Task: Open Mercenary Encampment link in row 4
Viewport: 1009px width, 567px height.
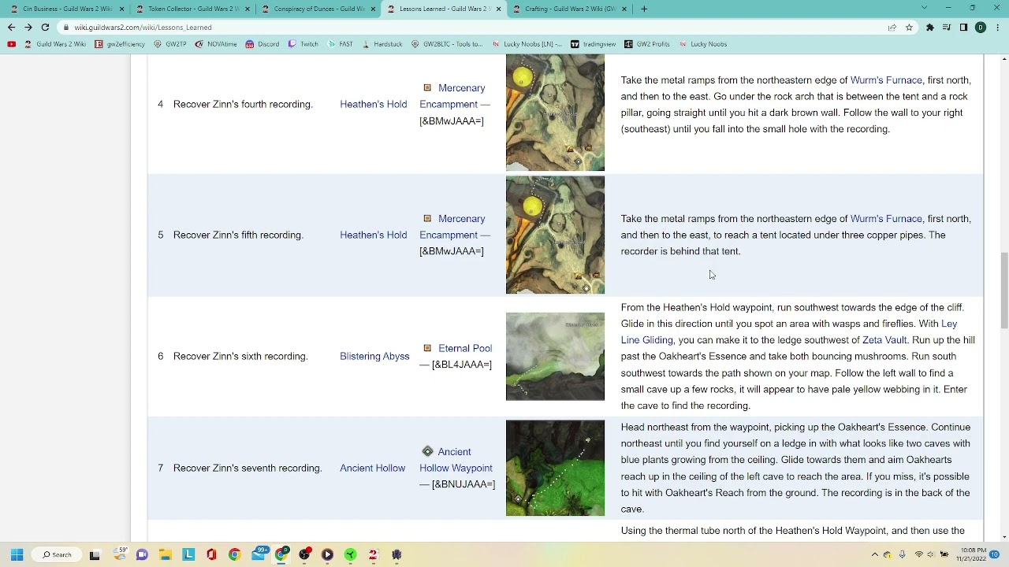Action: point(455,96)
